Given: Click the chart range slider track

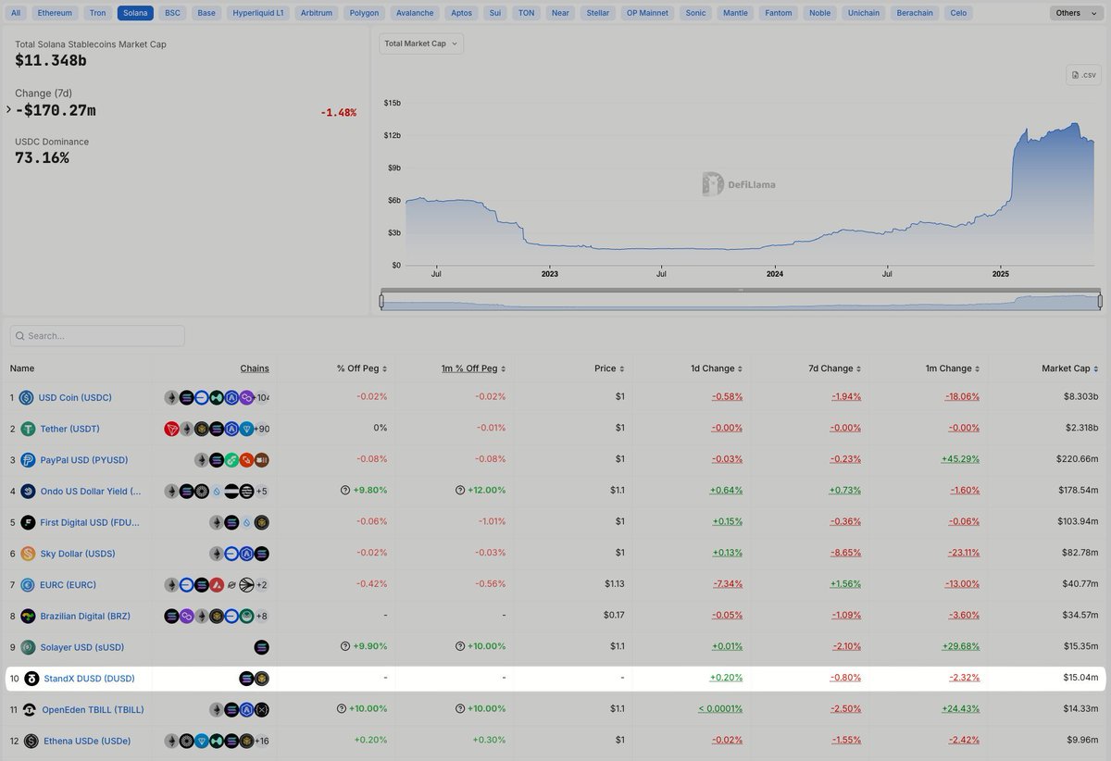Looking at the screenshot, I should point(741,302).
